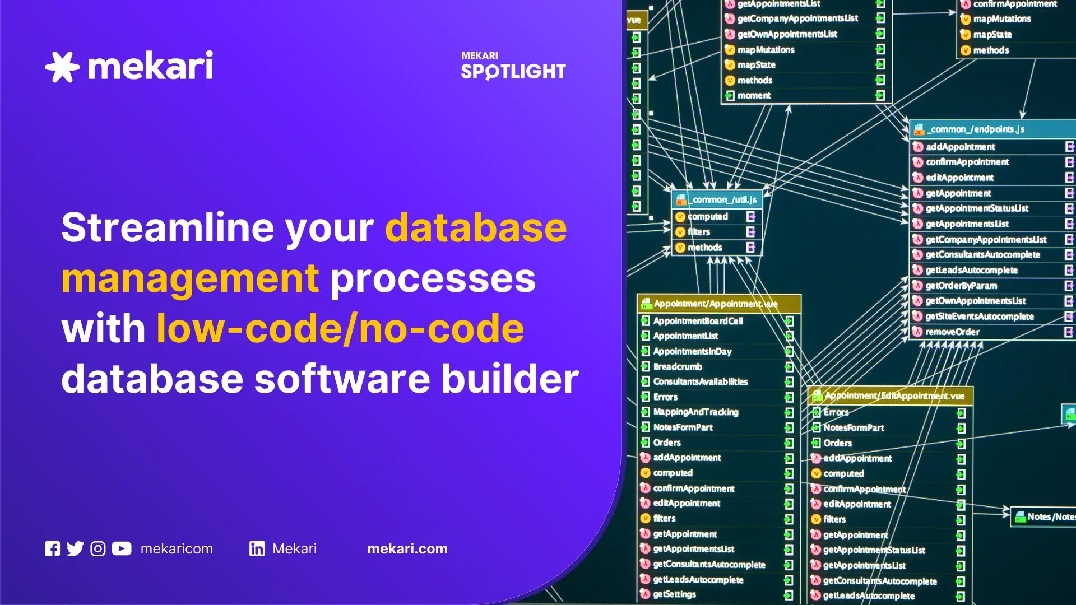Screen dimensions: 1076x605
Task: Click the Mekari Spotlight logo
Action: (x=513, y=66)
